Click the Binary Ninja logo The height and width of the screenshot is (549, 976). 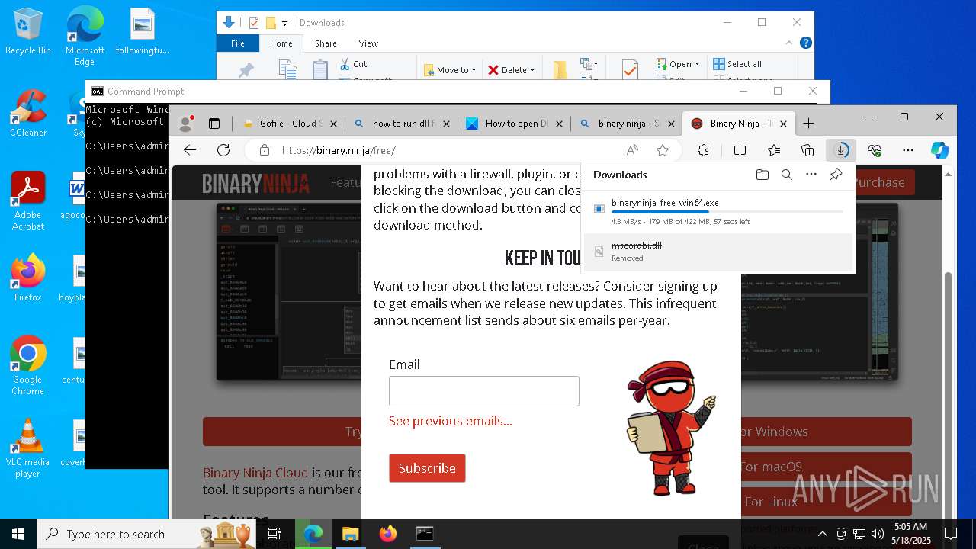(x=255, y=183)
